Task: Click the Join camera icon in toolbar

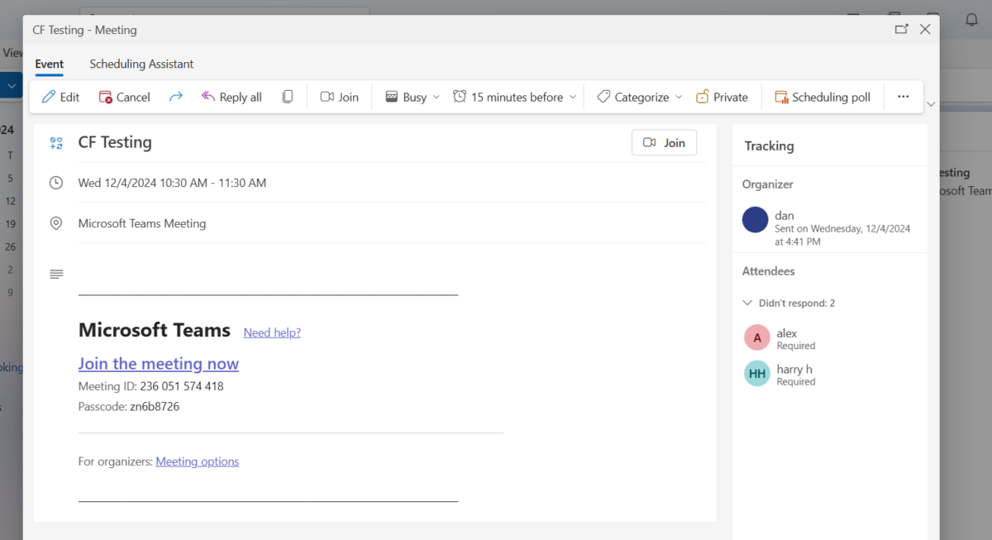Action: point(327,97)
